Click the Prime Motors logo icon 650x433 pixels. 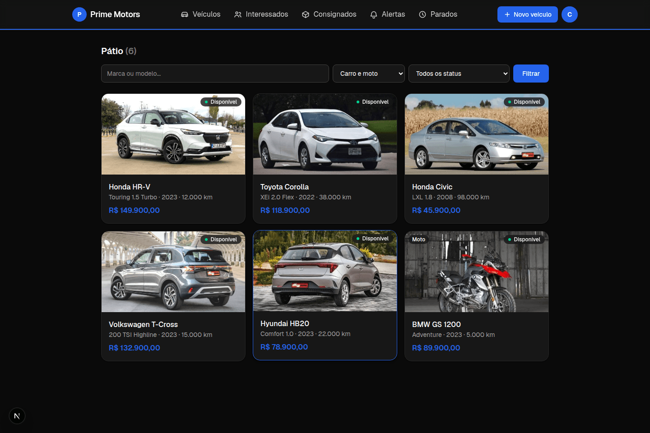pyautogui.click(x=79, y=14)
